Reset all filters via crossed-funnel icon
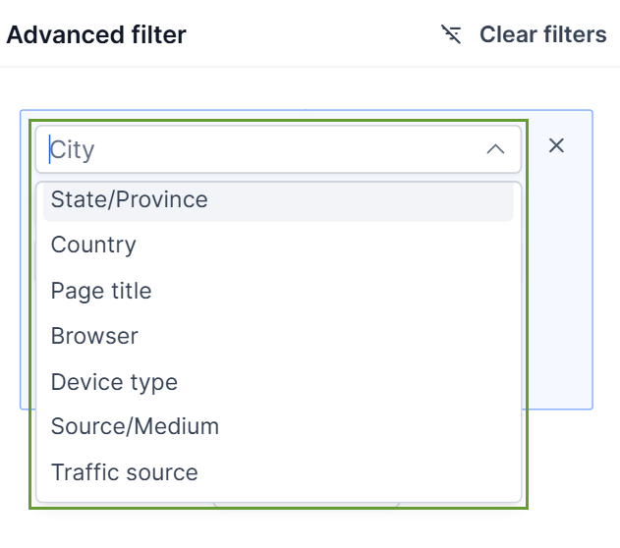This screenshot has height=548, width=620. click(x=452, y=35)
